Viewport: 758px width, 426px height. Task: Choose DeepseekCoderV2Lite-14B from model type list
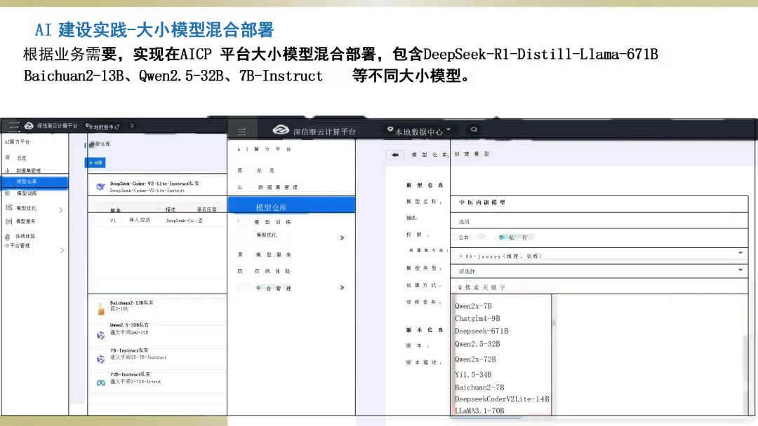click(x=502, y=399)
